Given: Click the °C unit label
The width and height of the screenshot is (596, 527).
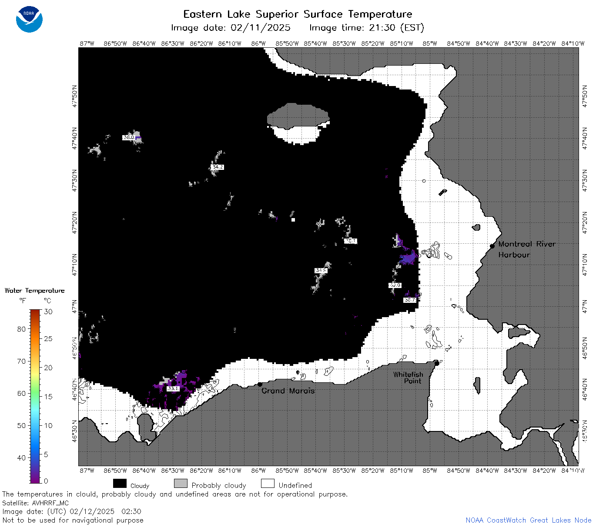Looking at the screenshot, I should point(47,301).
